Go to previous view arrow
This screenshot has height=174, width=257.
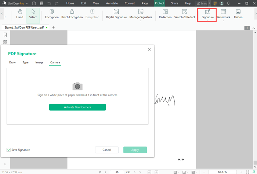[x=149, y=172]
